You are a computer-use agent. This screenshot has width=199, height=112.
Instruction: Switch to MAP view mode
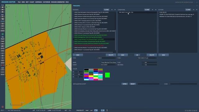tap(87, 110)
